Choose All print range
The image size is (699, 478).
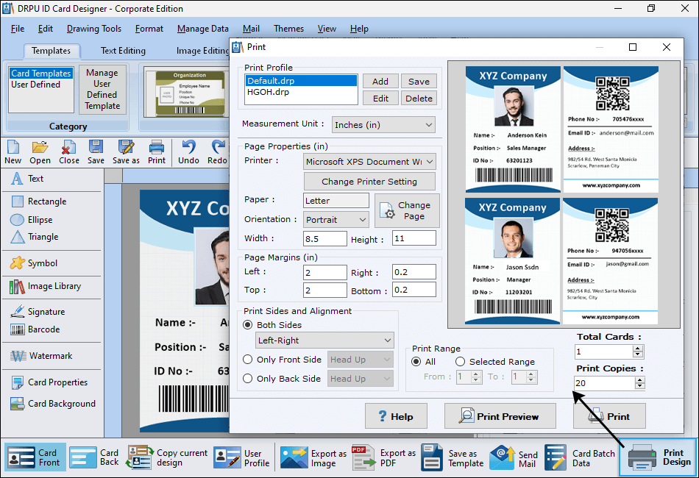click(416, 362)
